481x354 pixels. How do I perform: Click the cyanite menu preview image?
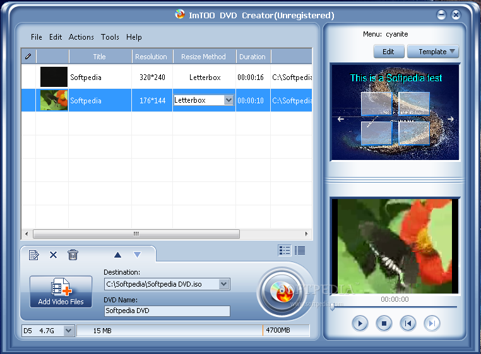click(x=395, y=112)
